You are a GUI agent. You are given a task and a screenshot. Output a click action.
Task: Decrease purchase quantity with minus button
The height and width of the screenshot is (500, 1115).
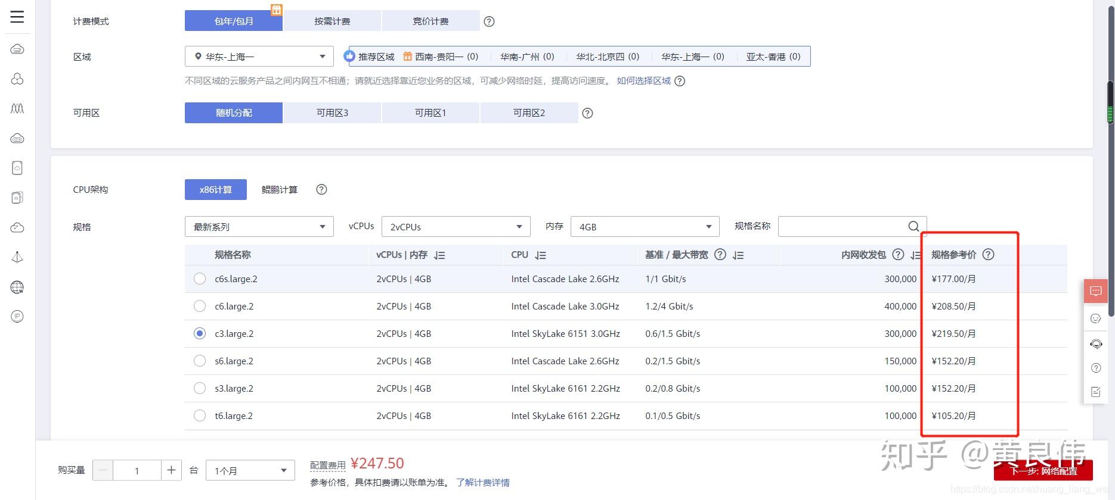click(103, 470)
